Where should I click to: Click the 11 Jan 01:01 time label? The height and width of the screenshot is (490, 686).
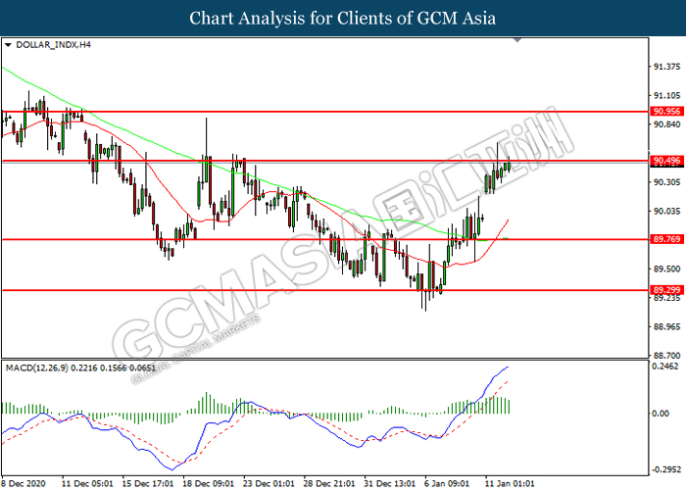pos(510,483)
